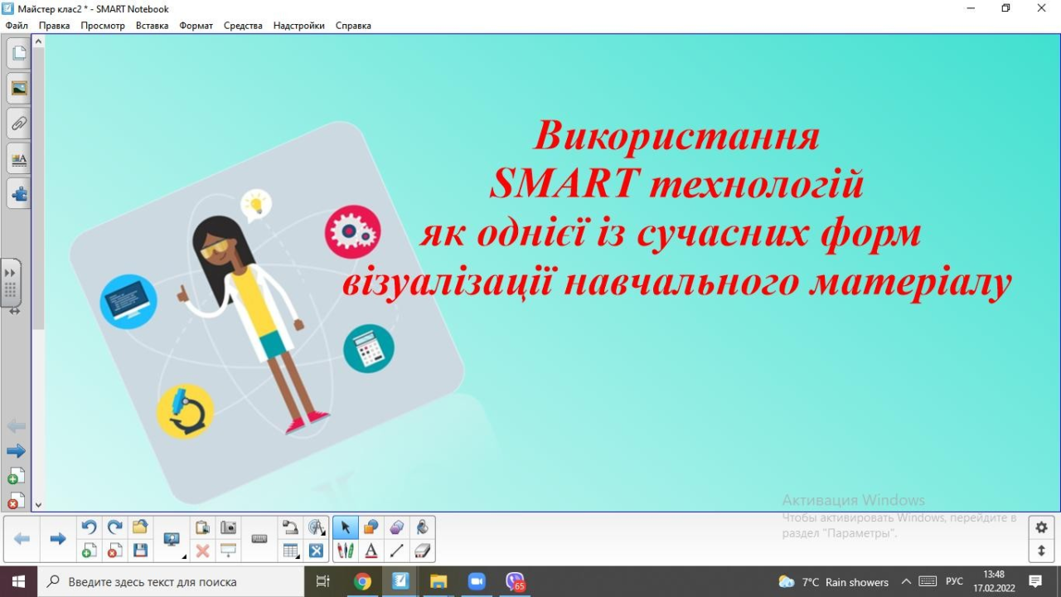Screen dimensions: 1061x597
Task: Add page in bottom toolbar
Action: click(x=90, y=550)
